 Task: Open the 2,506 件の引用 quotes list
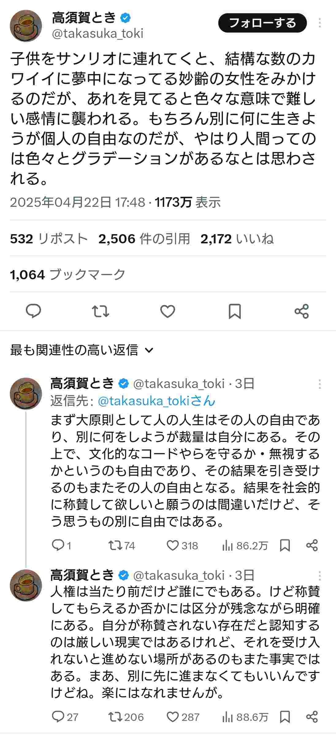[x=144, y=239]
